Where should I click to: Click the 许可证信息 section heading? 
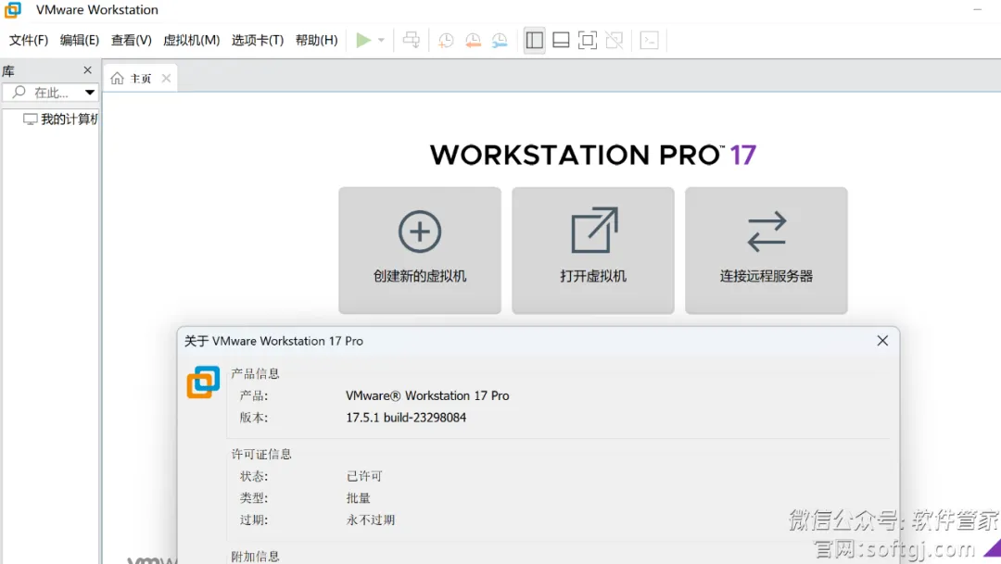pyautogui.click(x=261, y=455)
